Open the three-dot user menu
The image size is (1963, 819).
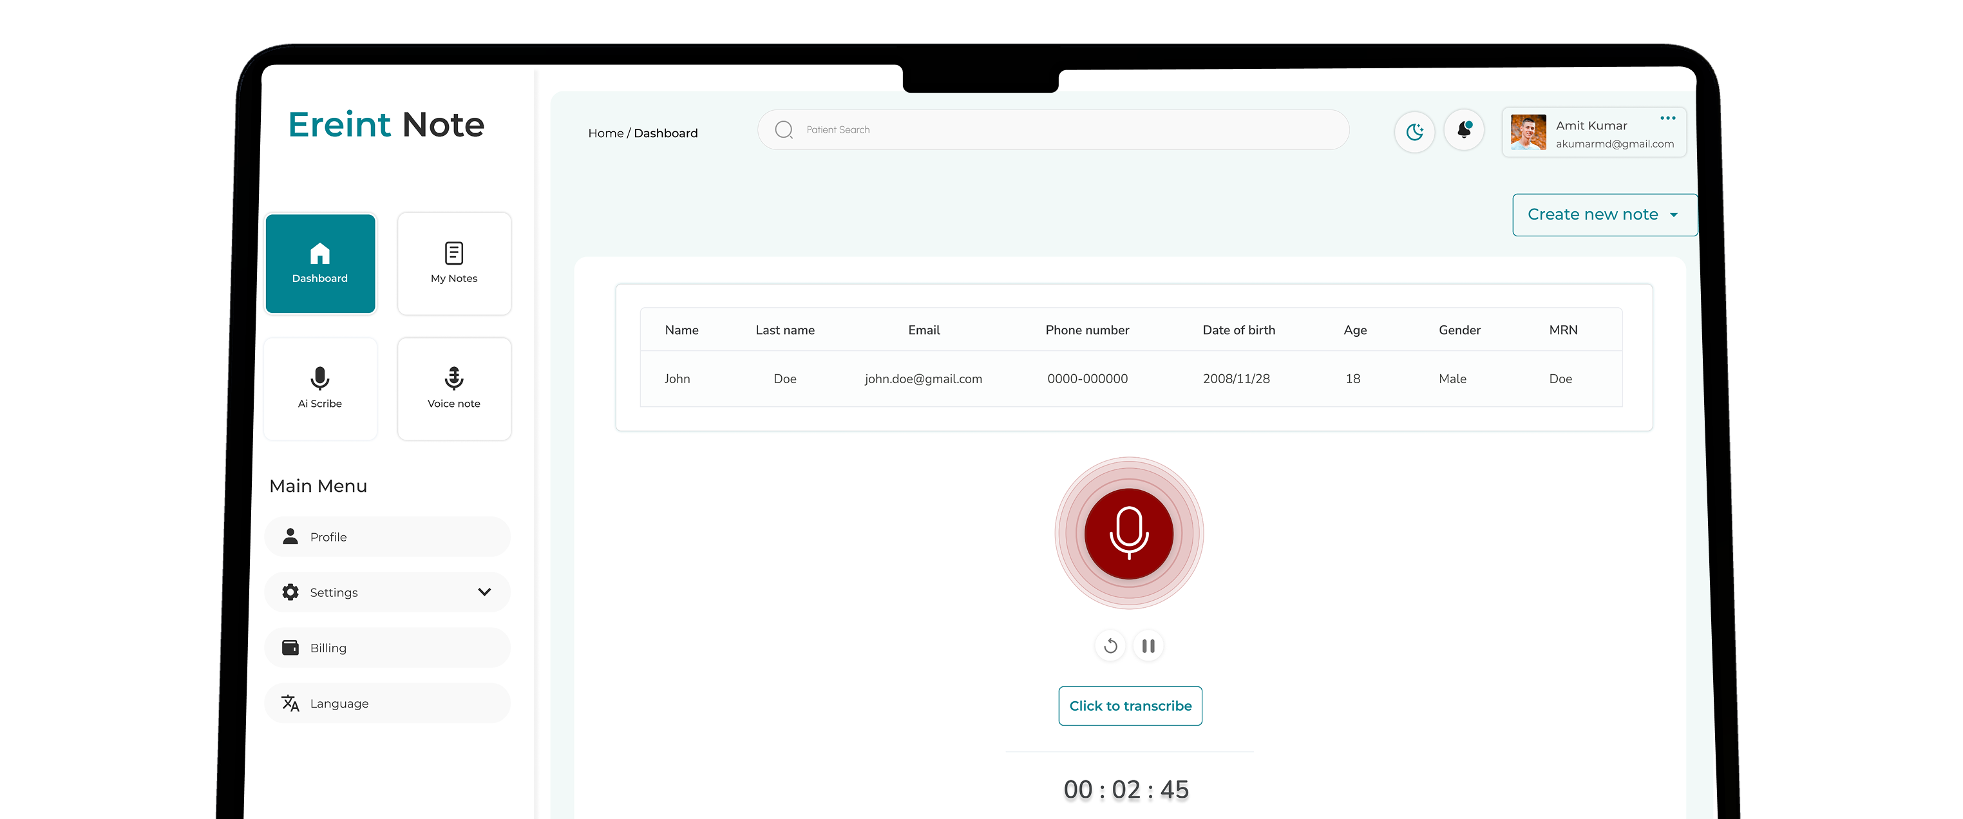1667,118
